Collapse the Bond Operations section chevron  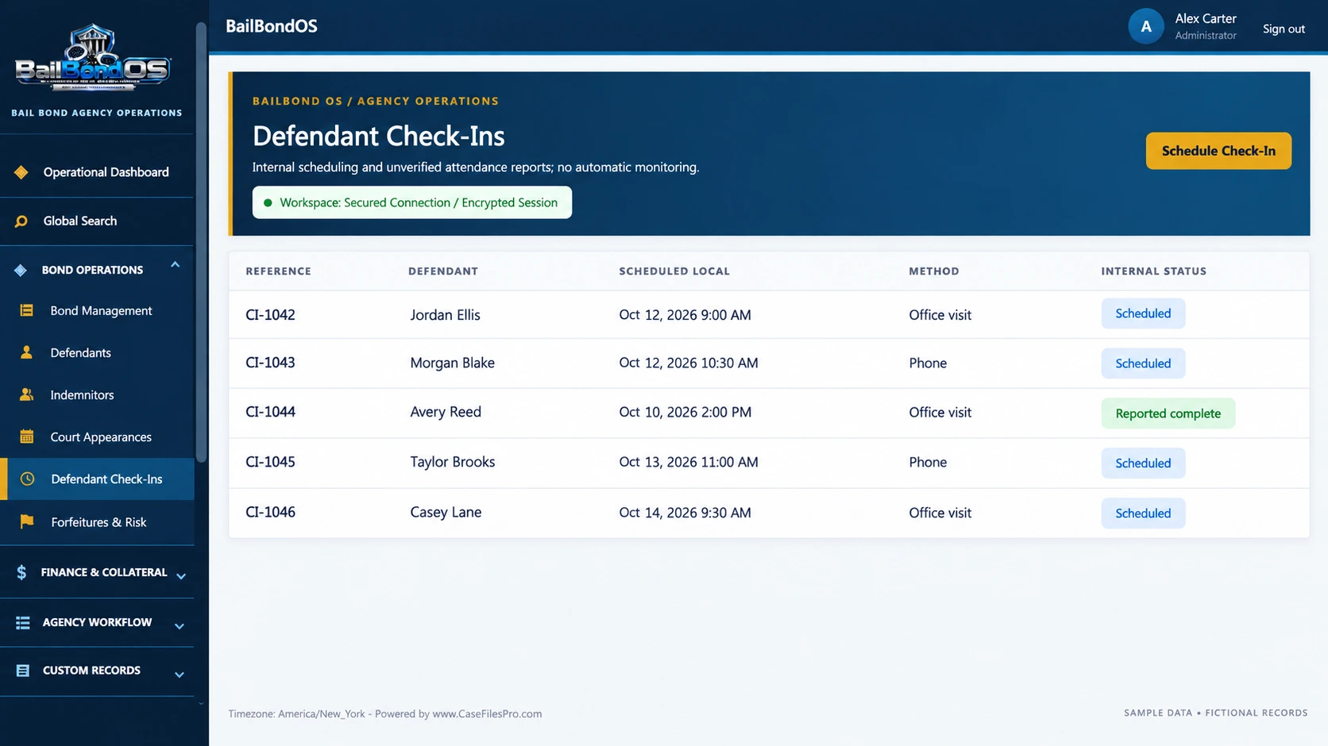(176, 265)
